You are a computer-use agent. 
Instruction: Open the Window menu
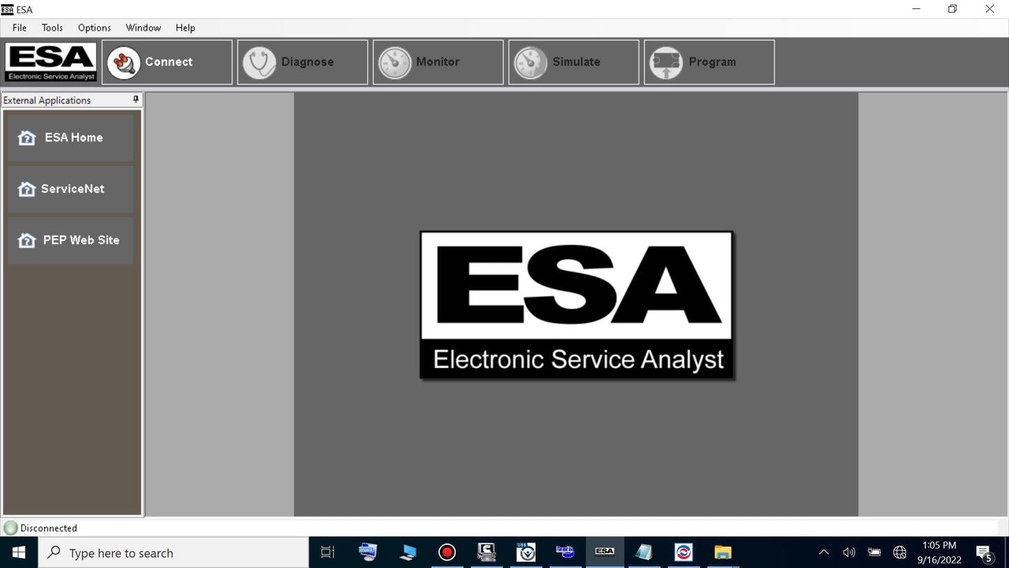(143, 28)
